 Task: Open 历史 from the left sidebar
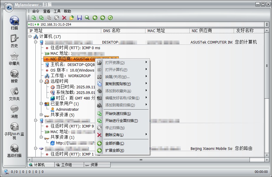pyautogui.click(x=14, y=41)
